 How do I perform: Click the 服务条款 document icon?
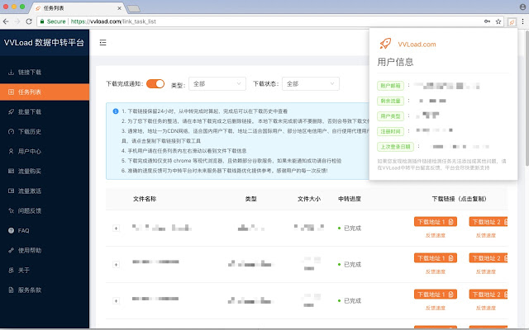pyautogui.click(x=11, y=290)
